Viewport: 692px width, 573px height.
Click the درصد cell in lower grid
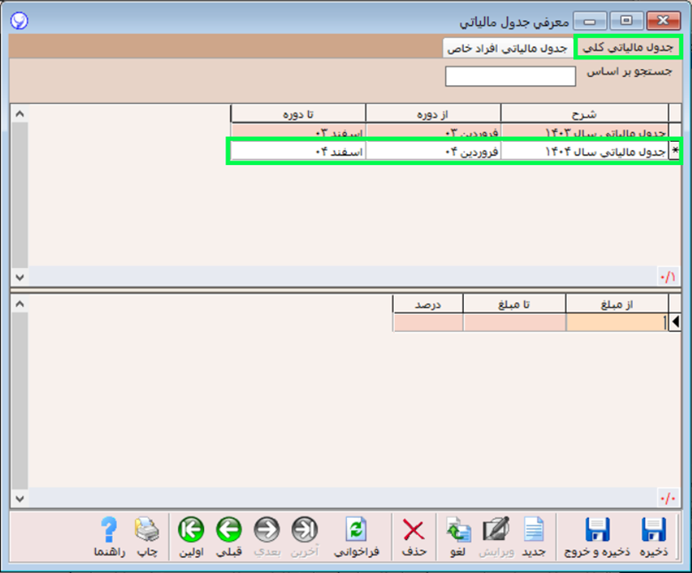pyautogui.click(x=428, y=323)
